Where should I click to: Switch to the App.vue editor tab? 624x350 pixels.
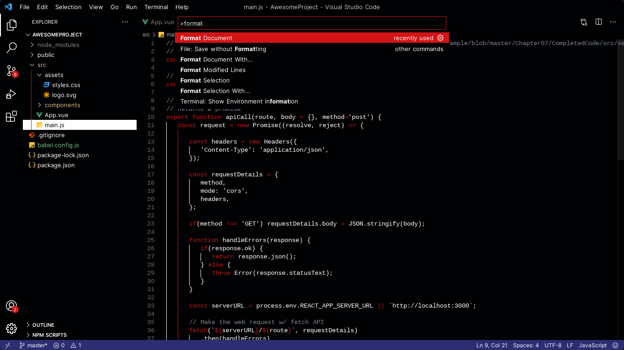(x=158, y=22)
